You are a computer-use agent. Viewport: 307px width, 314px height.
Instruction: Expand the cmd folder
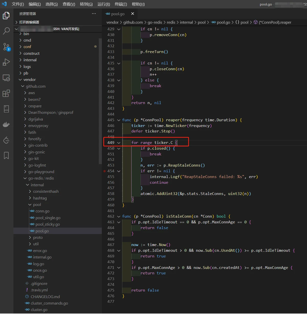pos(58,40)
